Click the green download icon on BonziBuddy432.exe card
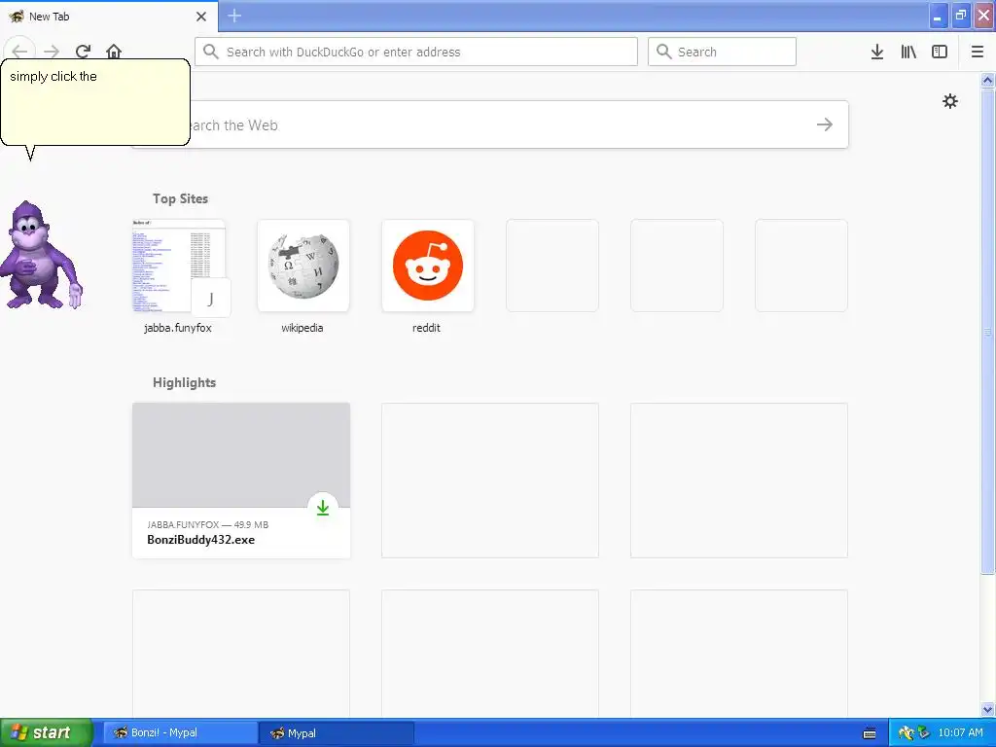This screenshot has height=747, width=996. click(323, 508)
